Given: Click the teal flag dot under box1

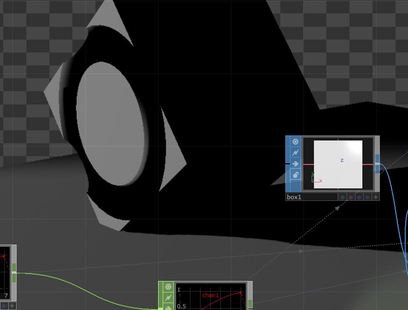Looking at the screenshot, I should coord(343,198).
